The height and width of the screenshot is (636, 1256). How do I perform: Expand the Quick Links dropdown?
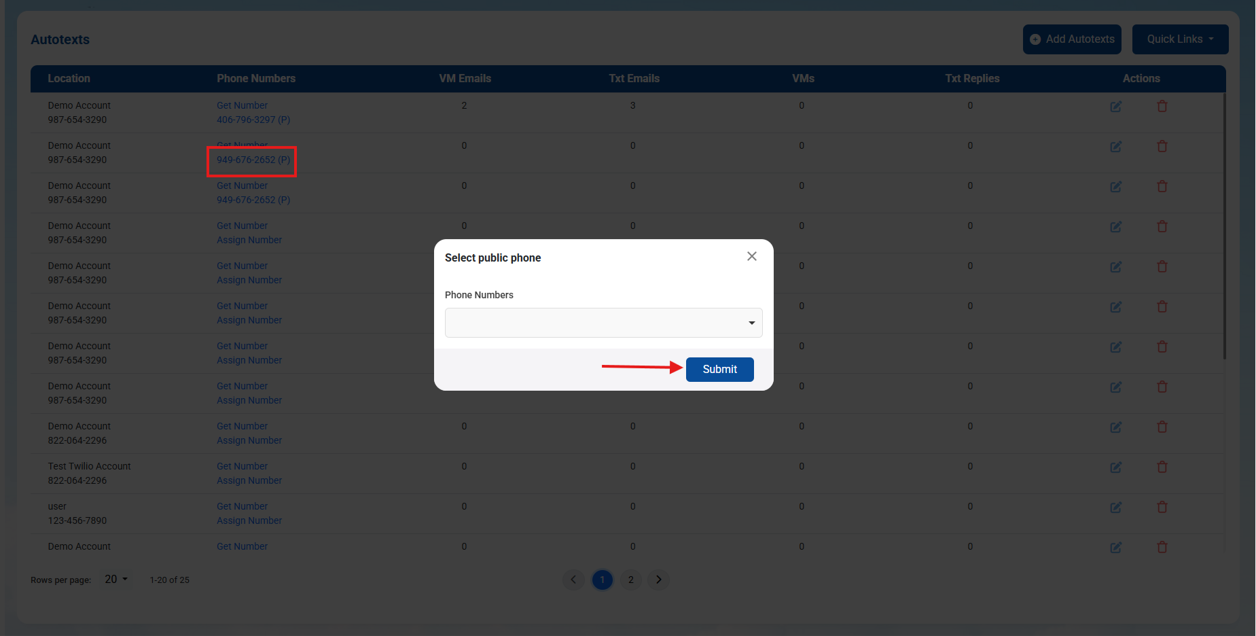pyautogui.click(x=1180, y=39)
